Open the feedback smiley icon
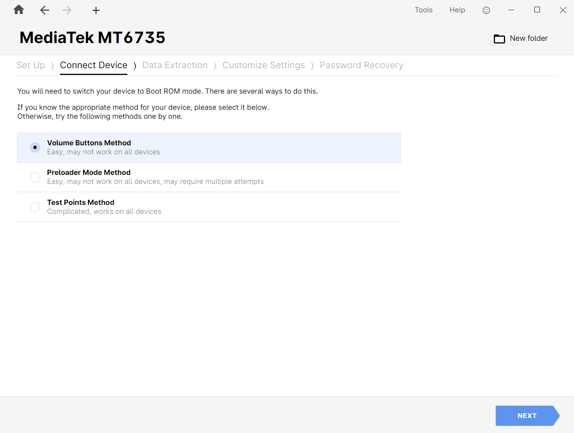Image resolution: width=574 pixels, height=433 pixels. (486, 10)
